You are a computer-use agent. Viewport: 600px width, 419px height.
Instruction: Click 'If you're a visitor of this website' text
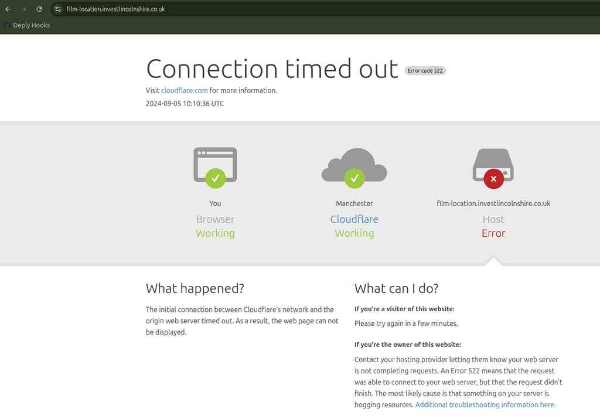(x=404, y=309)
